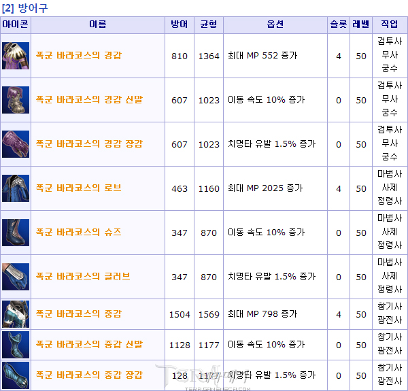Viewport: 408px width, 391px height.
Task: Open the 폭군 바라코스의 중갑 신발 item link
Action: pyautogui.click(x=89, y=345)
